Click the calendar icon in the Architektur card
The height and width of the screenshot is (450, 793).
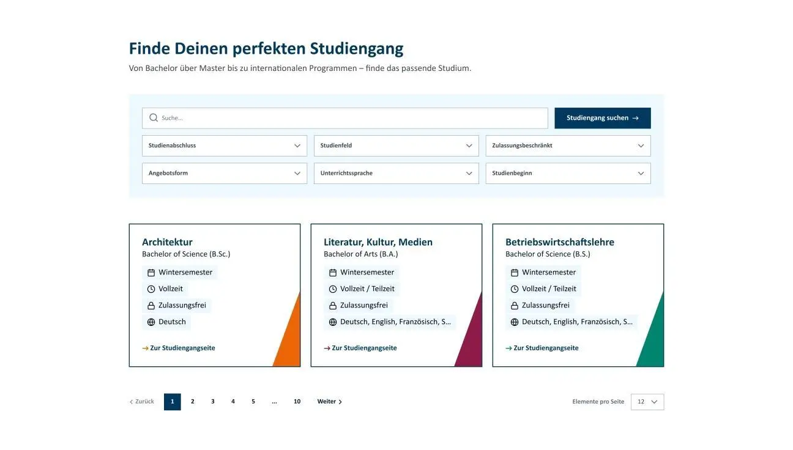point(151,273)
